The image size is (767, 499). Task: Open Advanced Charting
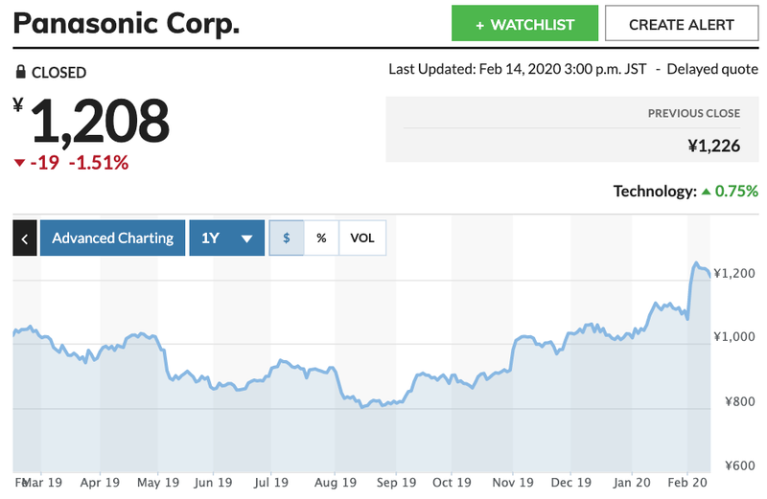tap(112, 238)
